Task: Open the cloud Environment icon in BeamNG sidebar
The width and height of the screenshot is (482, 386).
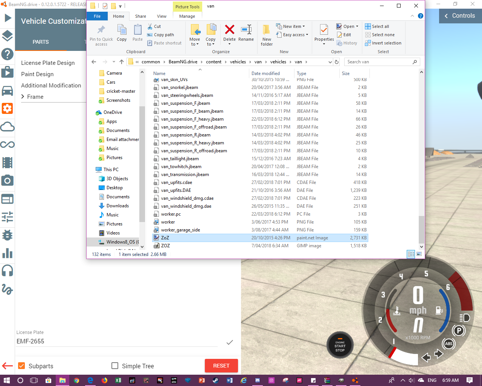Action: tap(7, 127)
